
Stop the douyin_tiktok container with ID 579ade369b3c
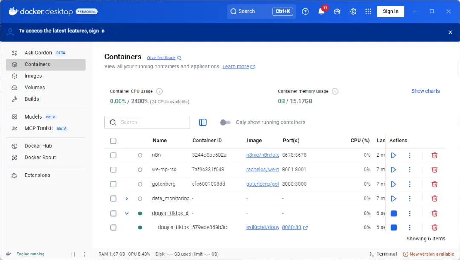coord(394,227)
